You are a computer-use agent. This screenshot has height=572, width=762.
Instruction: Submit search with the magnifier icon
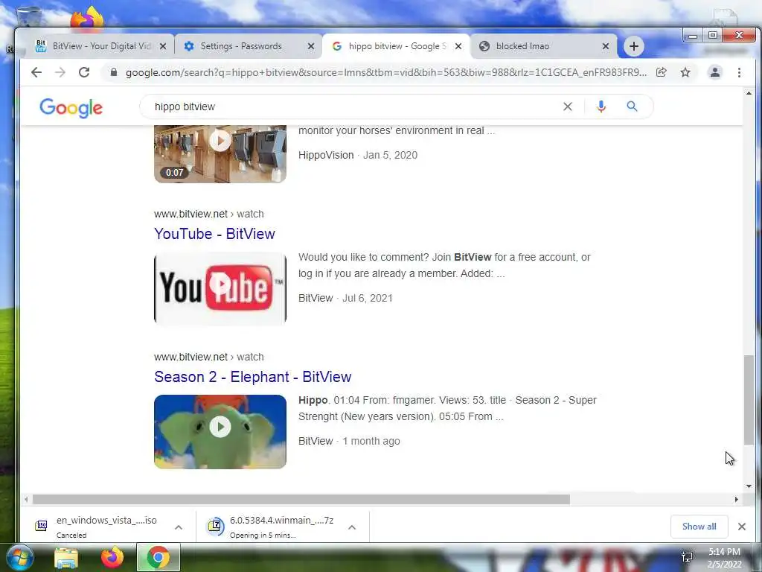coord(632,107)
